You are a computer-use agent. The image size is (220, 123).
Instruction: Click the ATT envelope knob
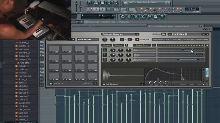point(151,83)
